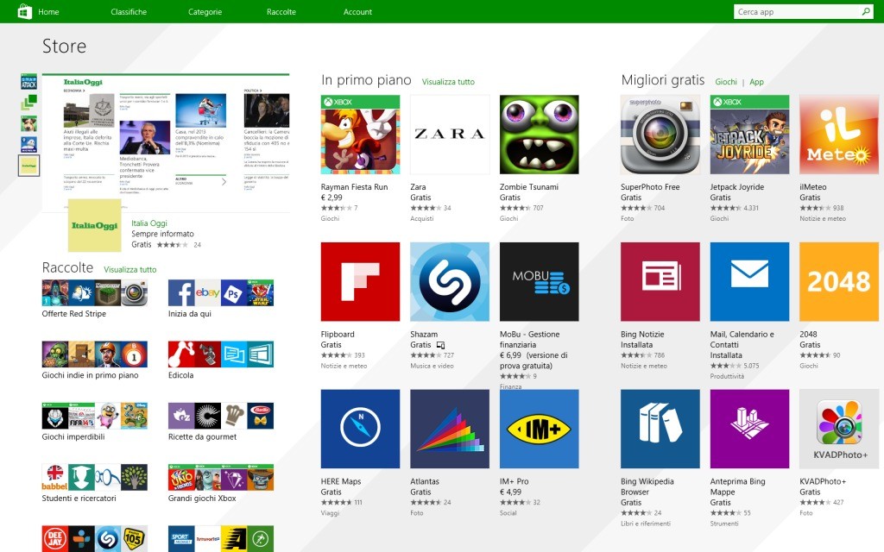Open the Zombie Tsunami game tile
The width and height of the screenshot is (884, 552).
click(x=539, y=134)
